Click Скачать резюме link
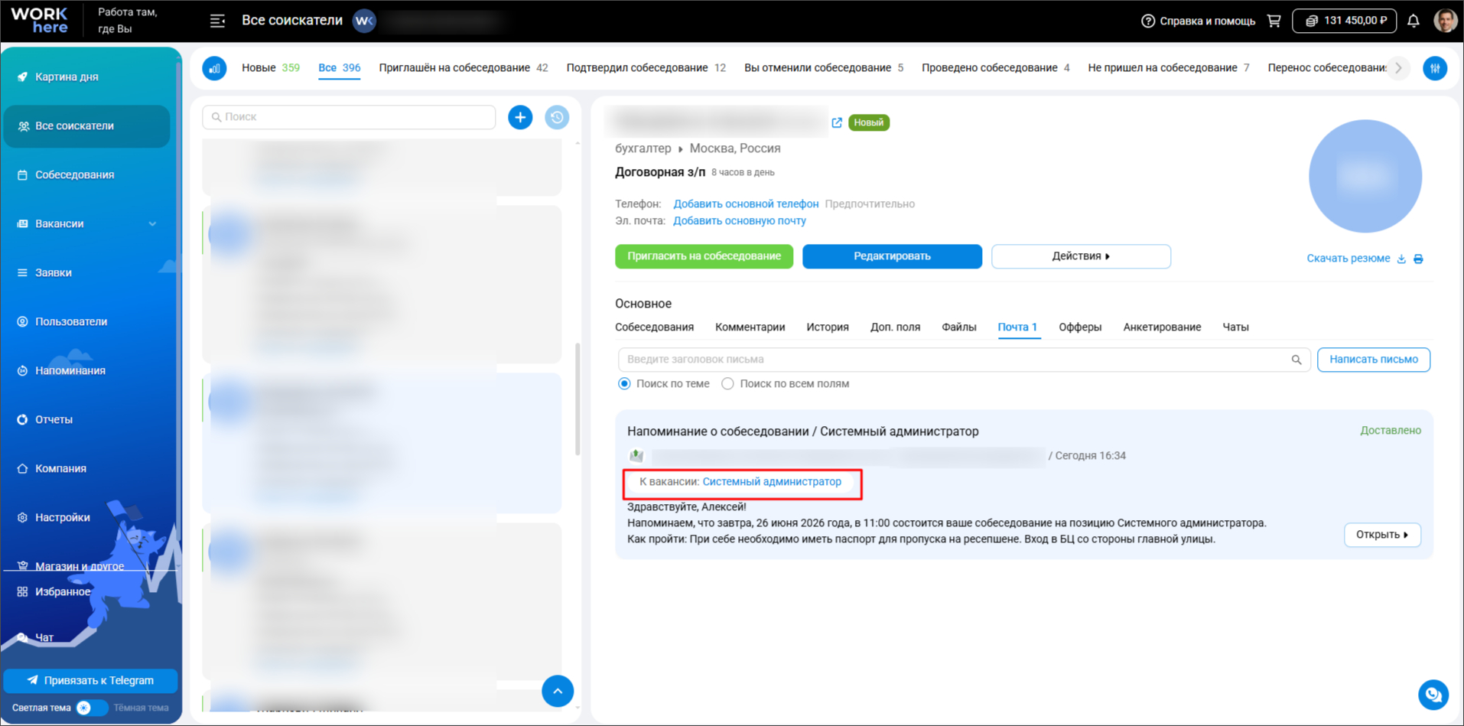The image size is (1464, 726). [1349, 259]
